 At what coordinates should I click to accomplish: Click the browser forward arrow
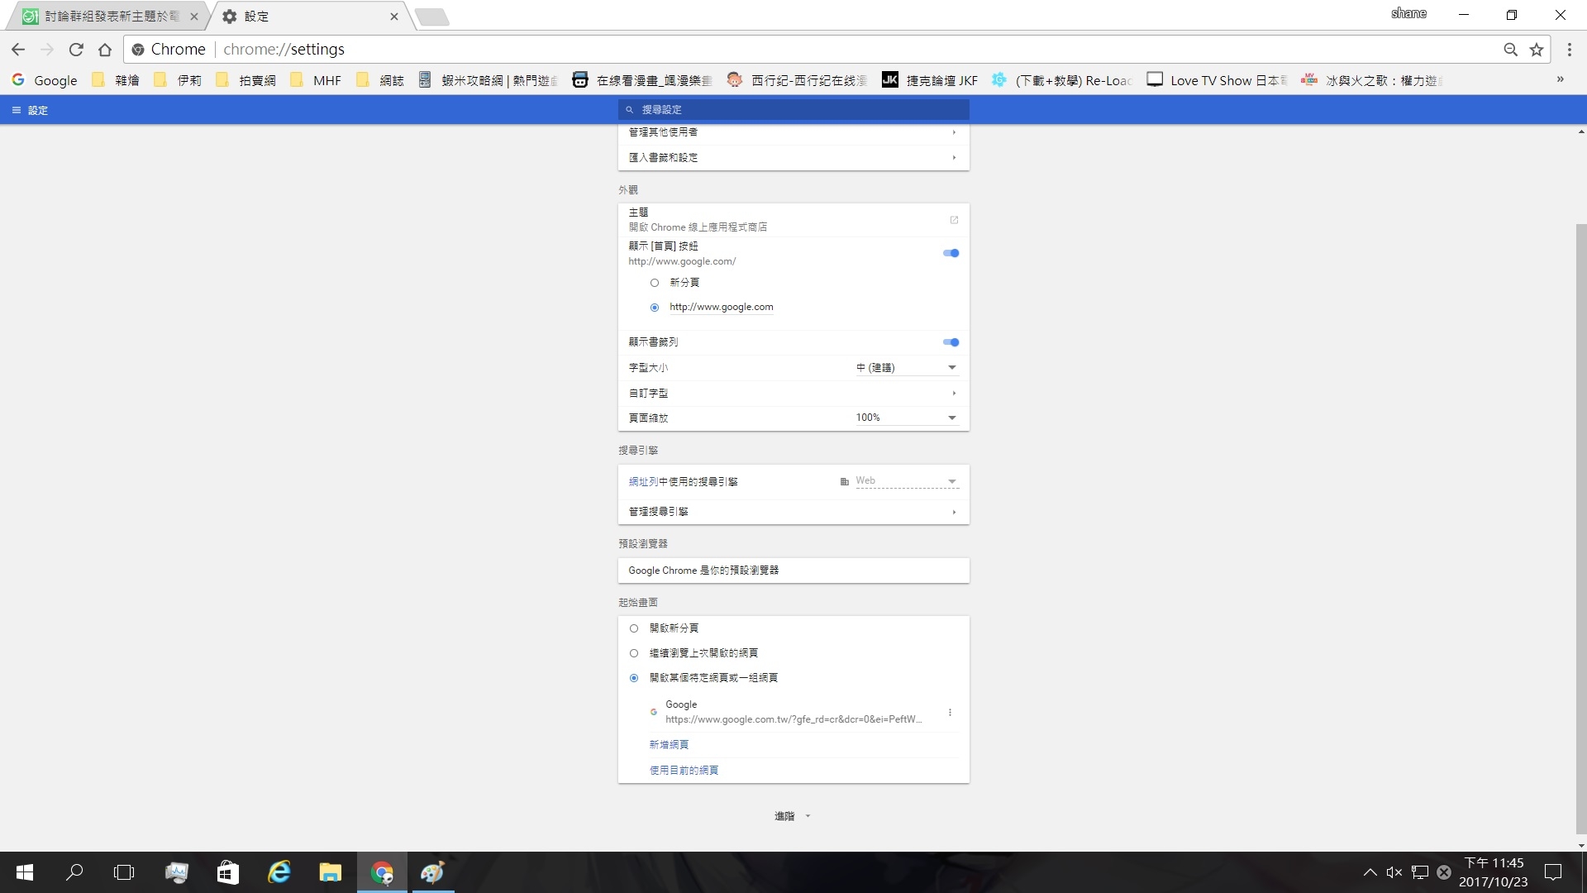pyautogui.click(x=47, y=50)
